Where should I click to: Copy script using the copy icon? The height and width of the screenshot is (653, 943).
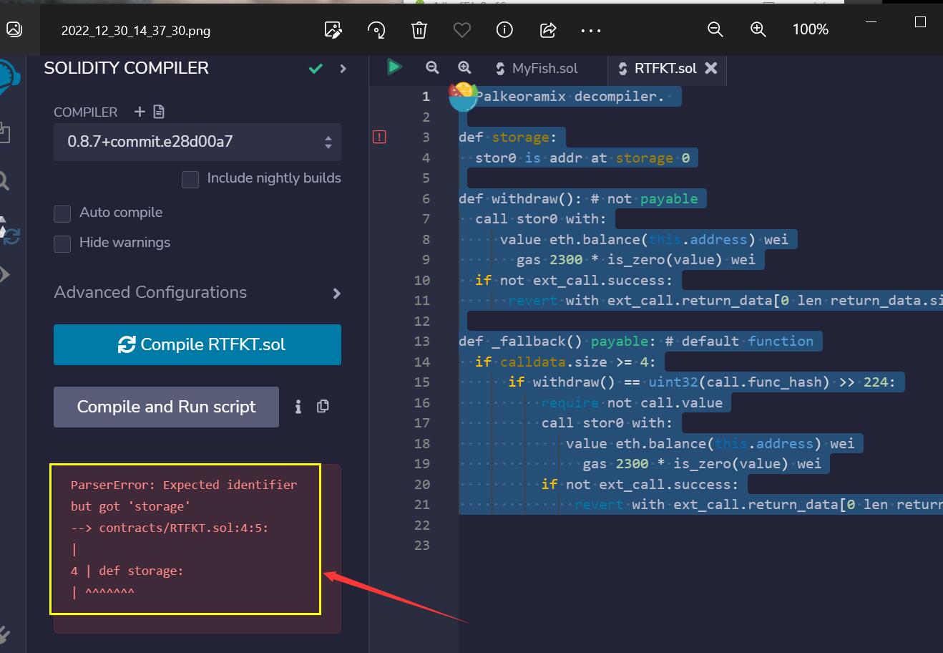click(x=323, y=406)
